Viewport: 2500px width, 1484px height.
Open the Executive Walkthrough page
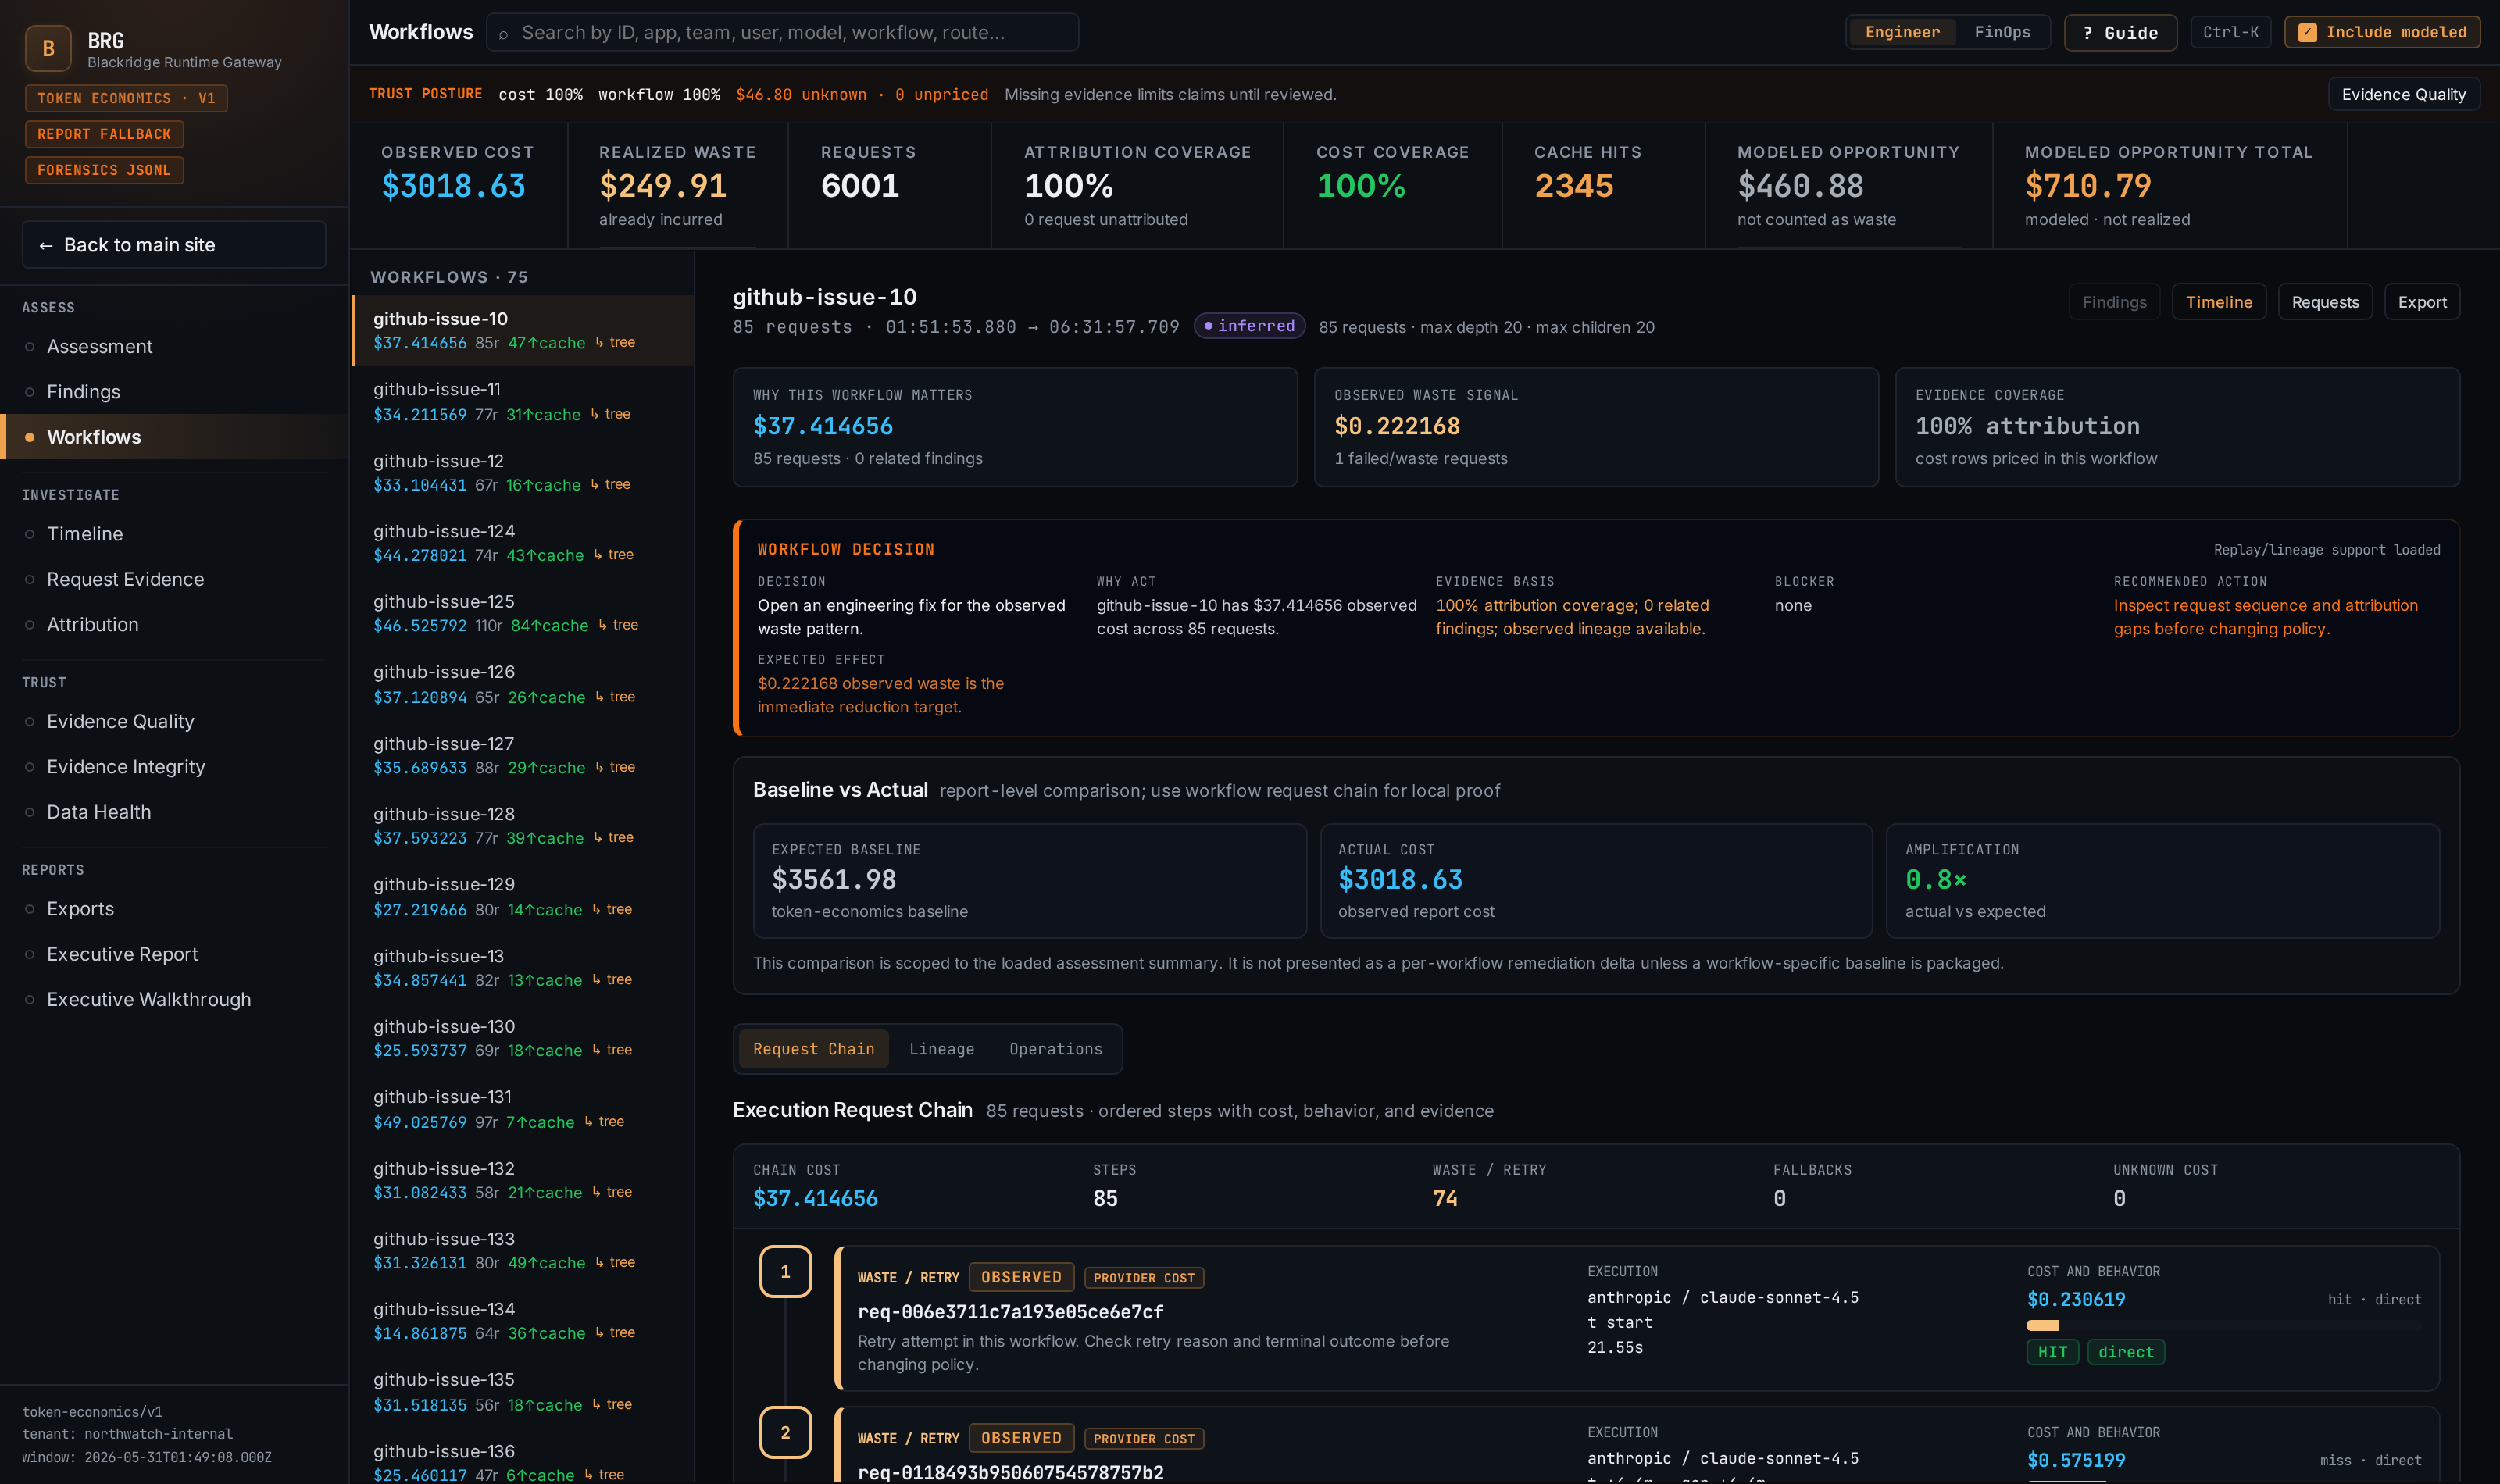click(174, 999)
